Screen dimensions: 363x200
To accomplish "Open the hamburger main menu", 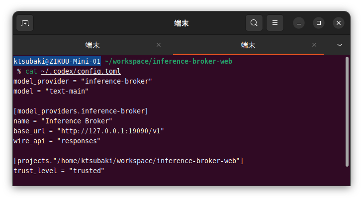I will (275, 23).
